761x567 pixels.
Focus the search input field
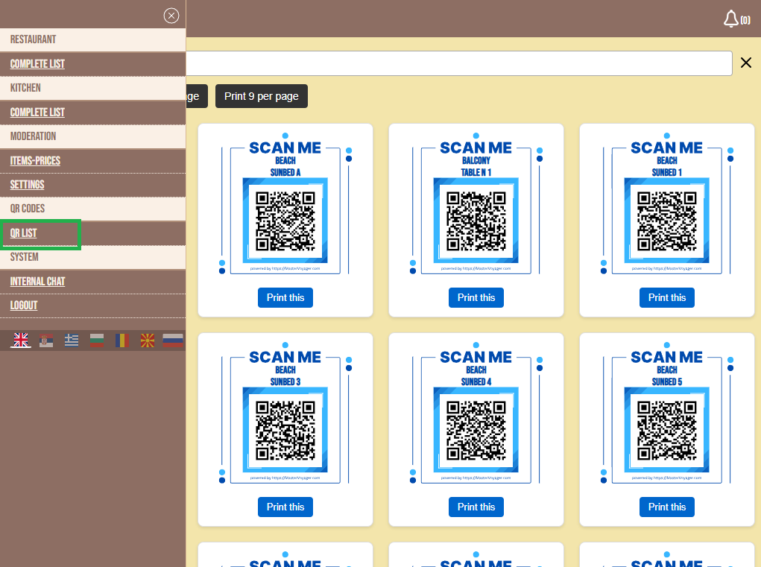(458, 63)
